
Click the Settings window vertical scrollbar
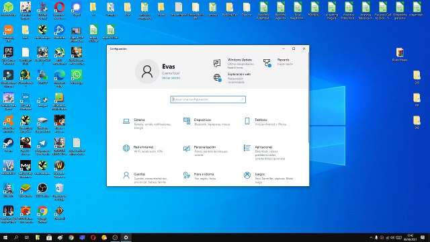[x=308, y=97]
